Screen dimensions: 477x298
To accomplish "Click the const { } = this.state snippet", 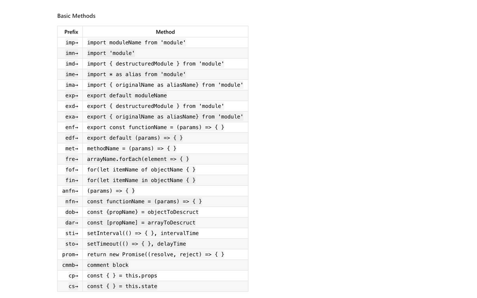I will pyautogui.click(x=122, y=286).
